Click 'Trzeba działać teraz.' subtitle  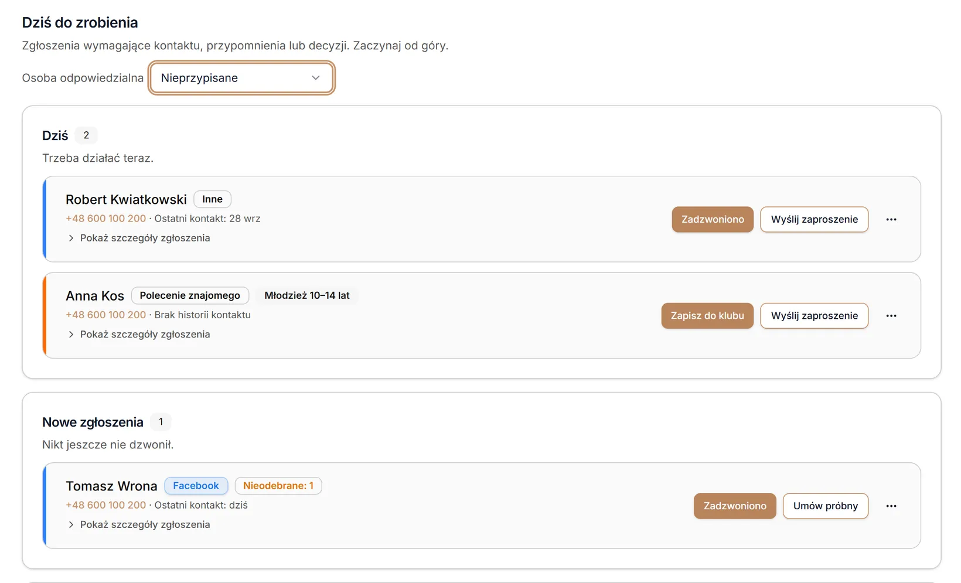[98, 158]
